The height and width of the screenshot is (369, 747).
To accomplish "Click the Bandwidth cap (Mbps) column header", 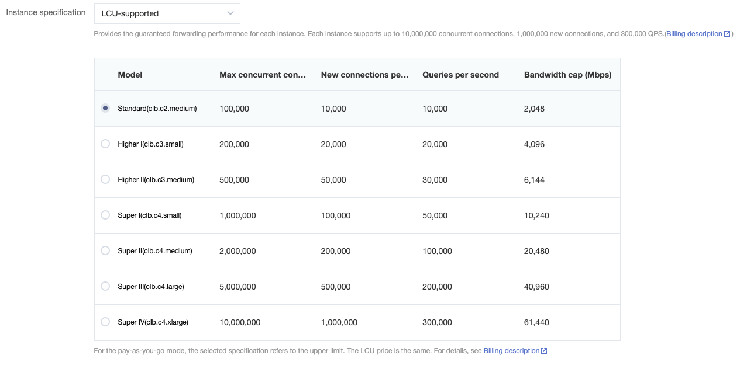I will tap(567, 75).
